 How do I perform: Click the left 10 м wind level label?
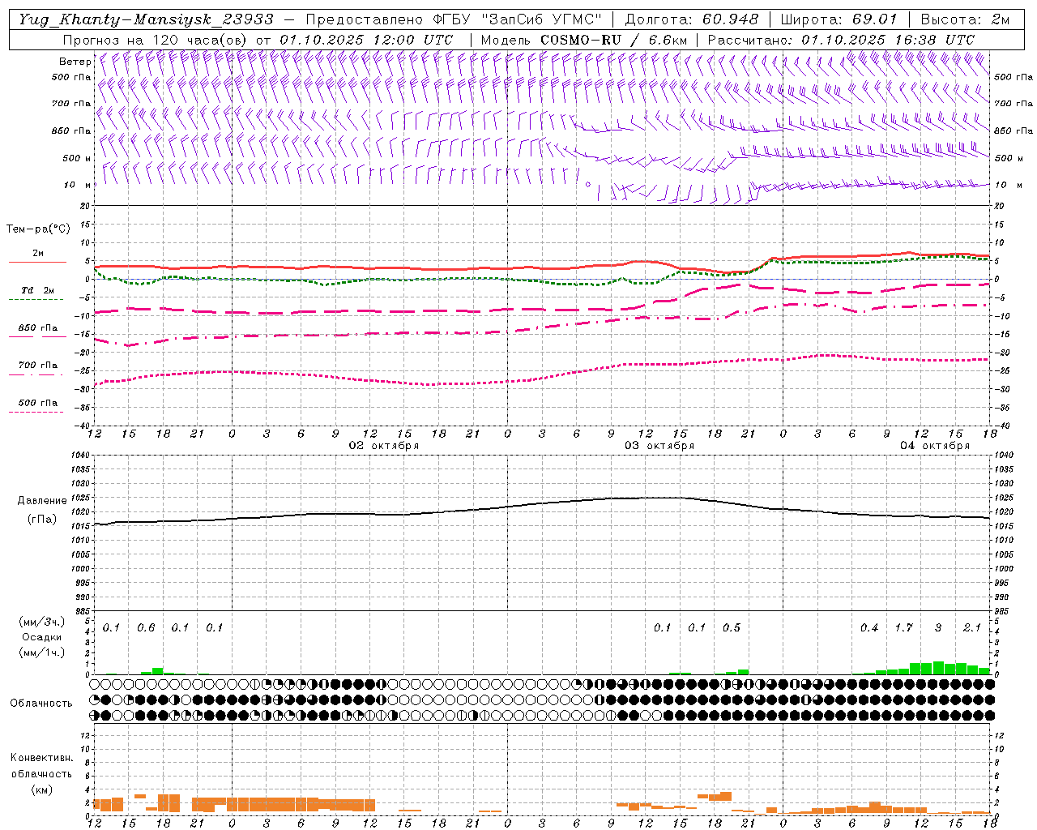[x=78, y=185]
